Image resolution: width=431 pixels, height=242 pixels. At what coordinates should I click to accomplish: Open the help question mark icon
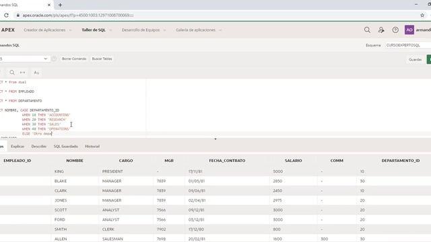point(395,30)
